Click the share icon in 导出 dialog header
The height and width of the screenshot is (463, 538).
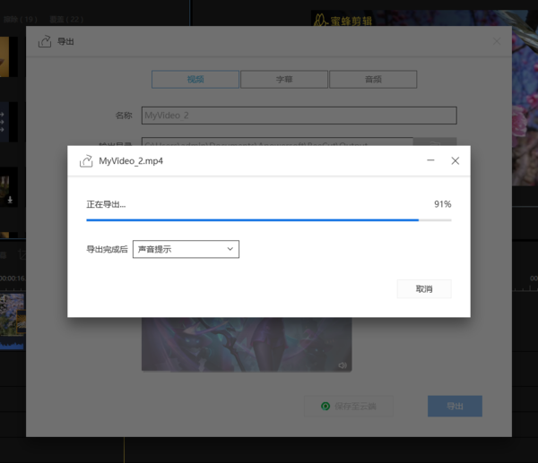[x=45, y=41]
